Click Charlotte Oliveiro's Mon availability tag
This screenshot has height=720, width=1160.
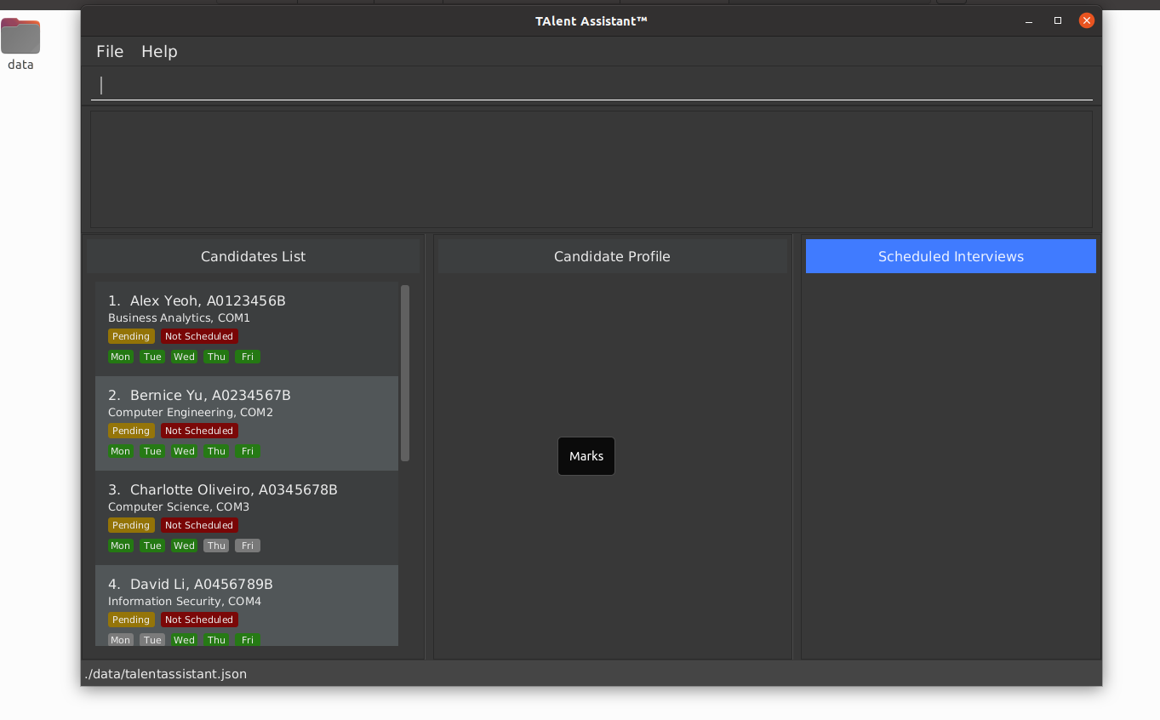pyautogui.click(x=121, y=546)
